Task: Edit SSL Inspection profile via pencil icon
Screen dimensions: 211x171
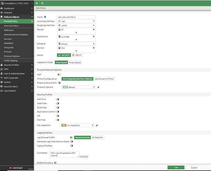Action: (97, 125)
